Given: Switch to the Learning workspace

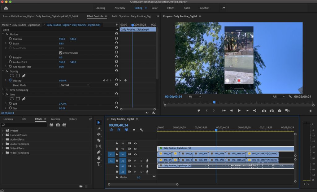Looking at the screenshot, I should (x=100, y=8).
